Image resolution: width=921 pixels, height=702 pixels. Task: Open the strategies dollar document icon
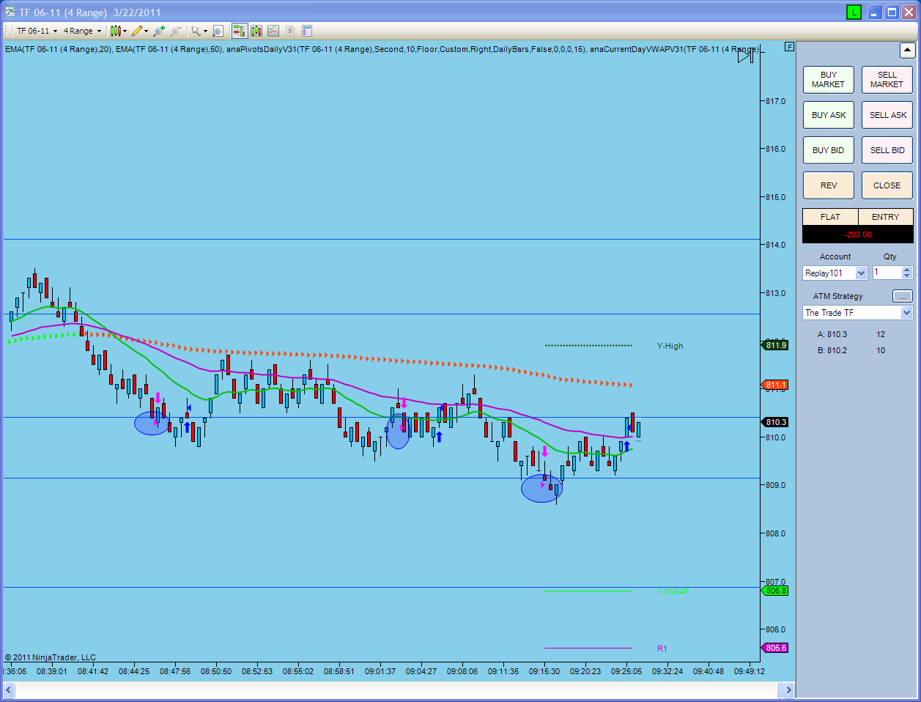[x=290, y=31]
